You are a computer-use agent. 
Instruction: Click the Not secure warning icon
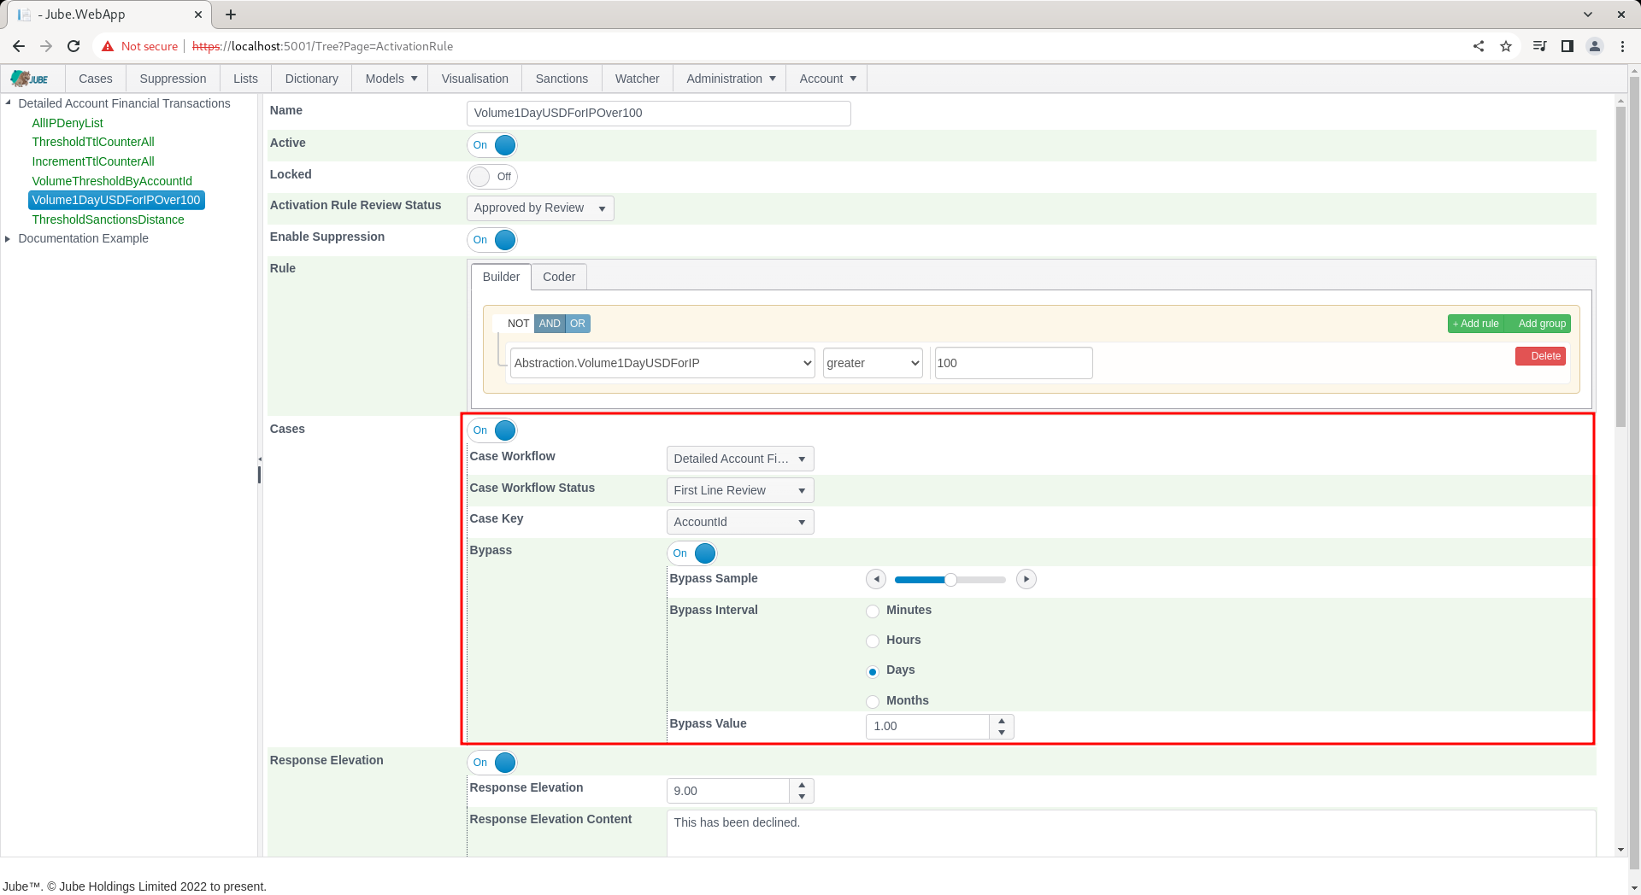108,46
